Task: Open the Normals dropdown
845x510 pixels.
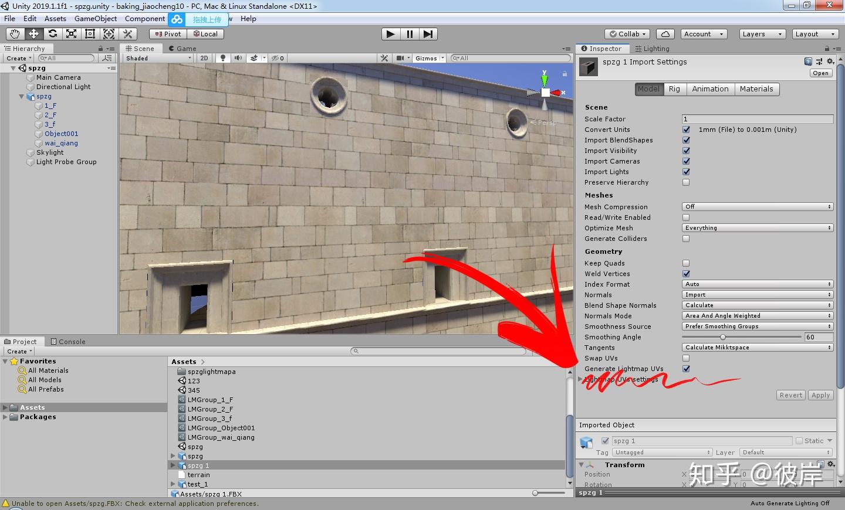Action: click(758, 295)
